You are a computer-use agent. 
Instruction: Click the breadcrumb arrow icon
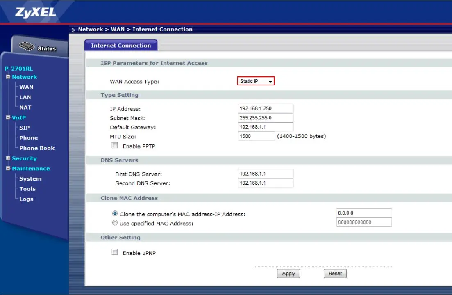tap(73, 30)
